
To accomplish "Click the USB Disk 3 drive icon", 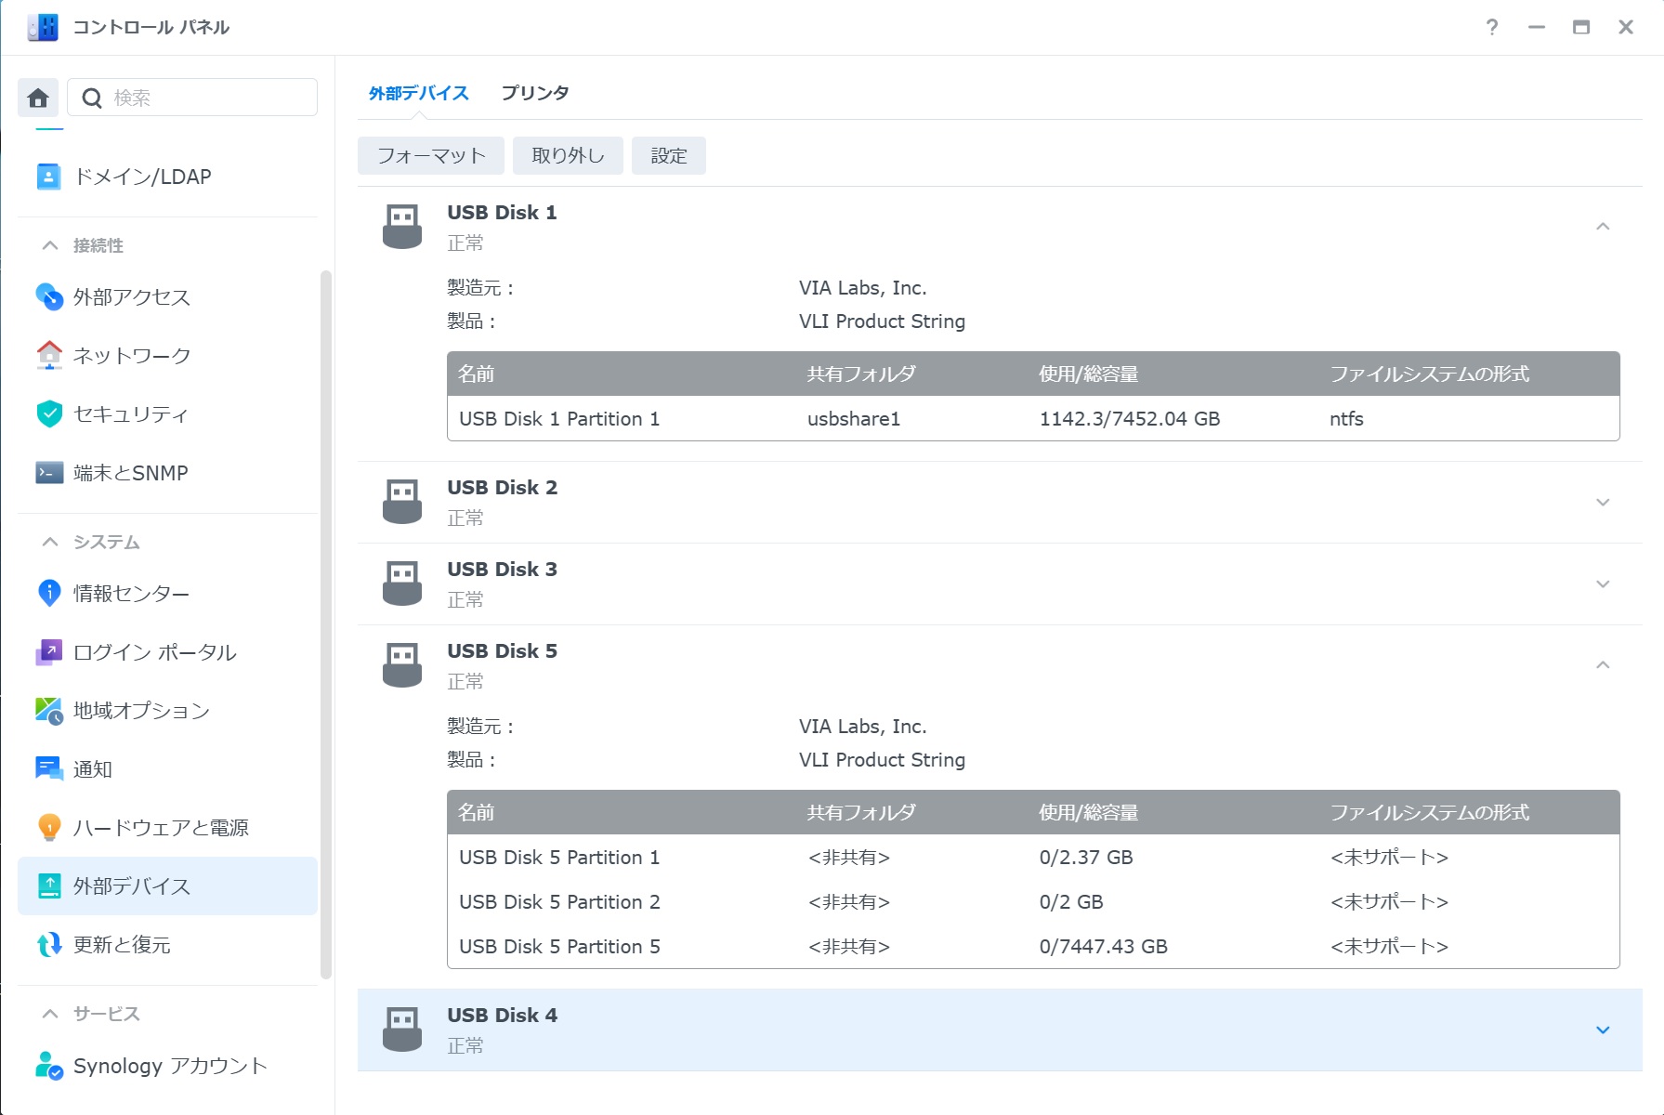I will 402,584.
